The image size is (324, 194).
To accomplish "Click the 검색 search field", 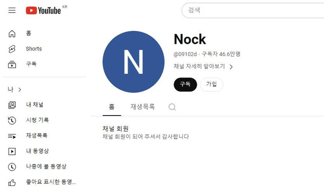I will coord(253,10).
